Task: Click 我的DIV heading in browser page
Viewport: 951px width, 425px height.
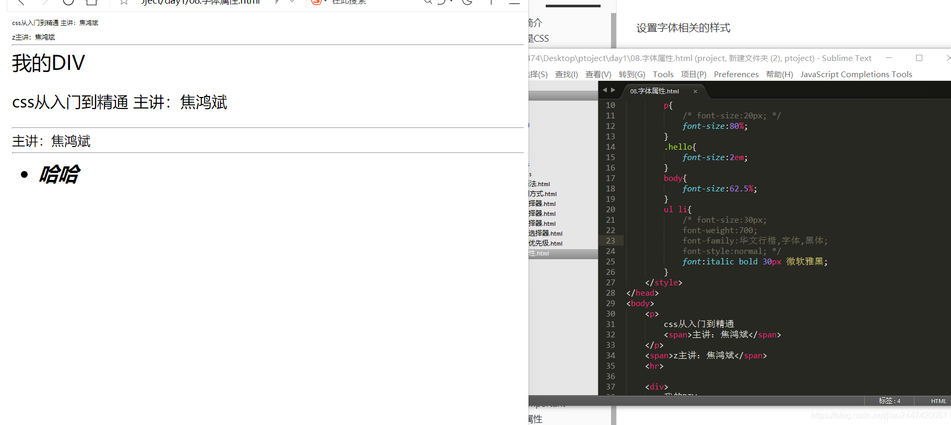Action: [x=49, y=64]
